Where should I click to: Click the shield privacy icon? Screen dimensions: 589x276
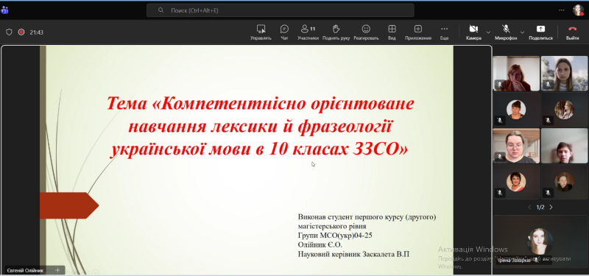tap(9, 32)
